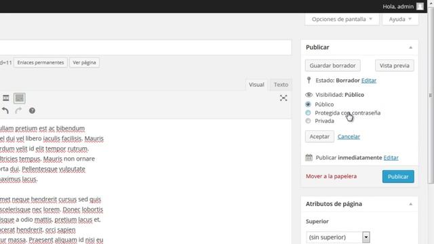Toggle the toolbar kitchen sink icon
The image size is (434, 244).
20,98
